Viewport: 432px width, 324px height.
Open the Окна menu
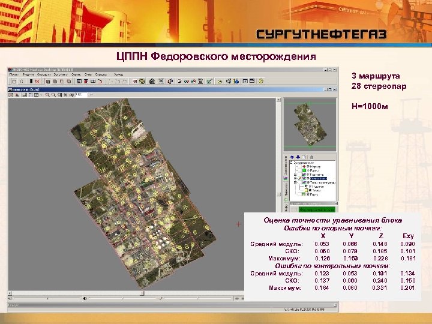[88, 74]
